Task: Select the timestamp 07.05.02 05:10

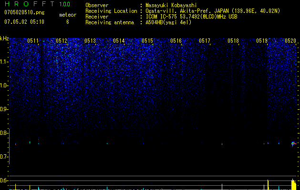Action: [24, 22]
